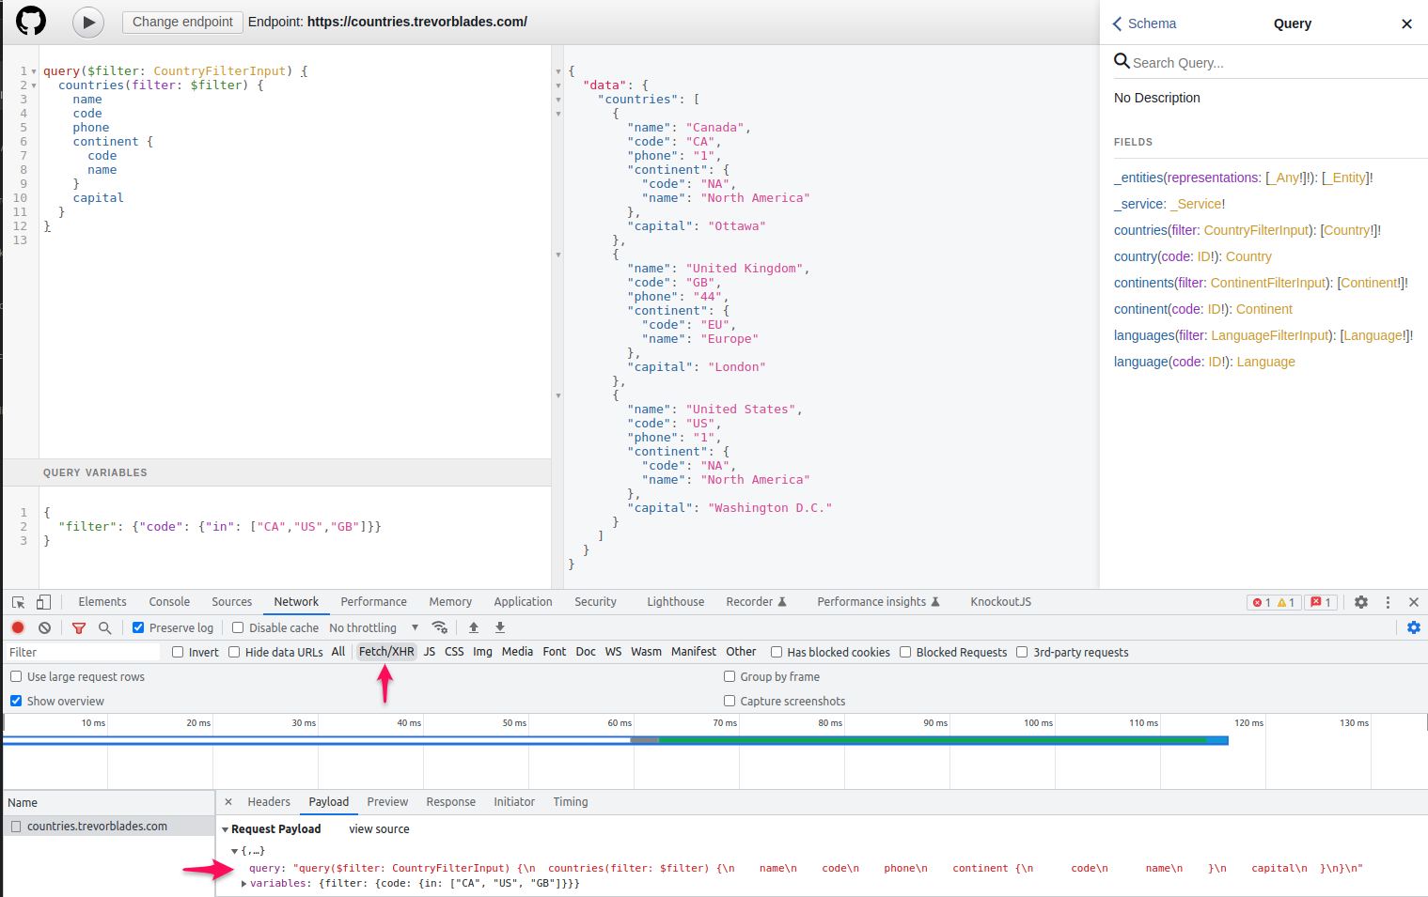The width and height of the screenshot is (1428, 897).
Task: Click the Search Query field in the schema panel
Action: [1222, 62]
